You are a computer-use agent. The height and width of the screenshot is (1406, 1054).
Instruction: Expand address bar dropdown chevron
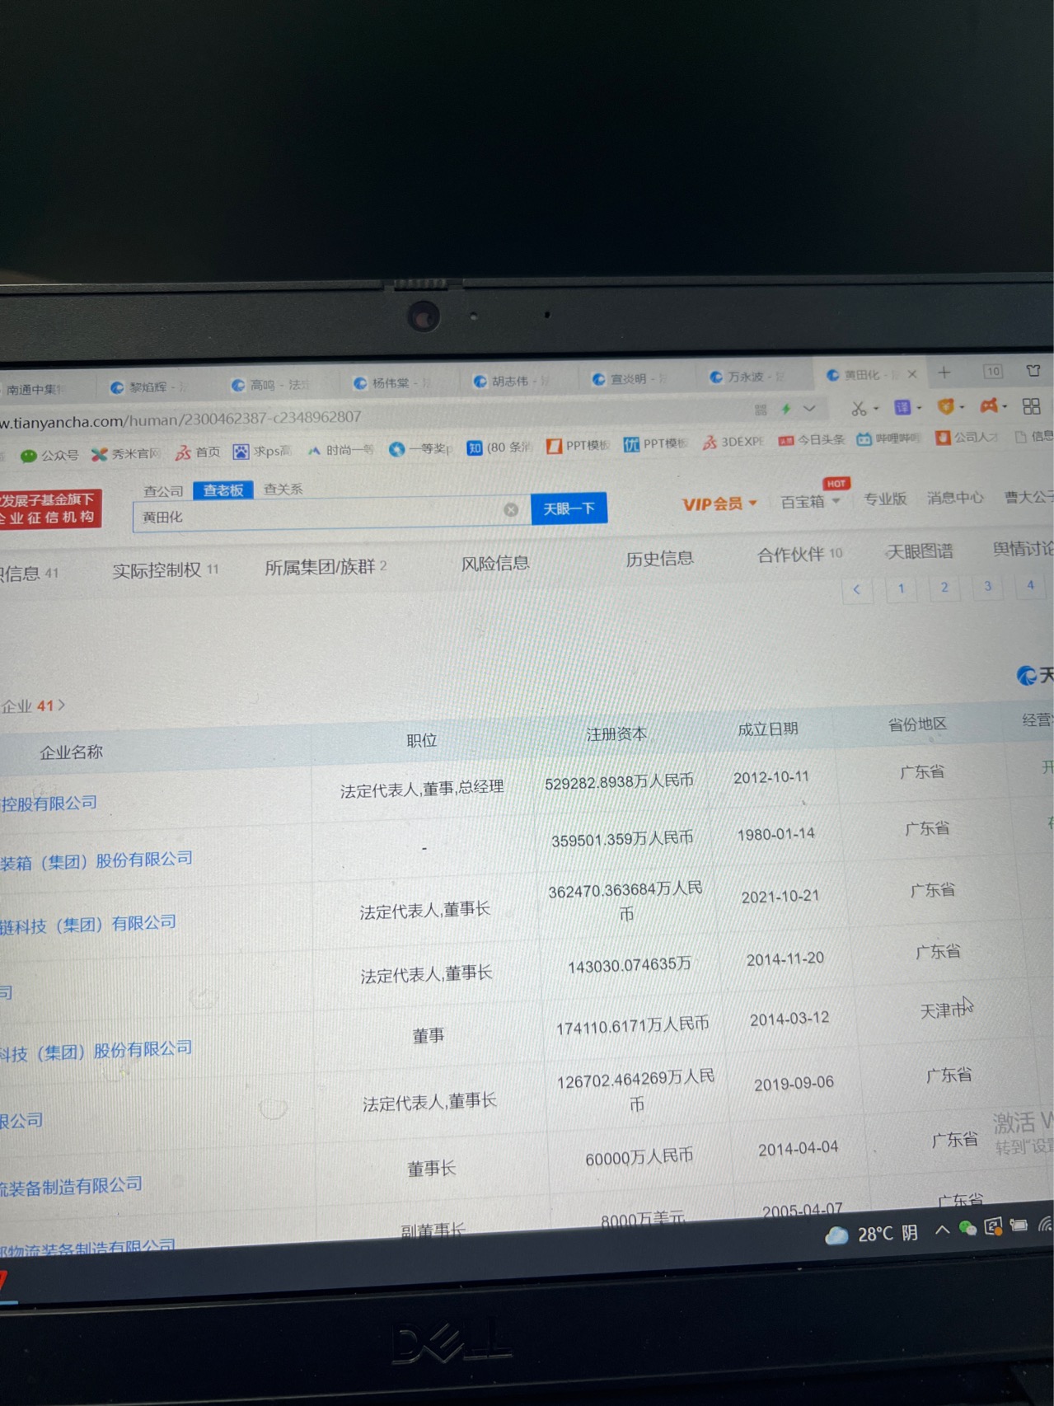[x=809, y=409]
